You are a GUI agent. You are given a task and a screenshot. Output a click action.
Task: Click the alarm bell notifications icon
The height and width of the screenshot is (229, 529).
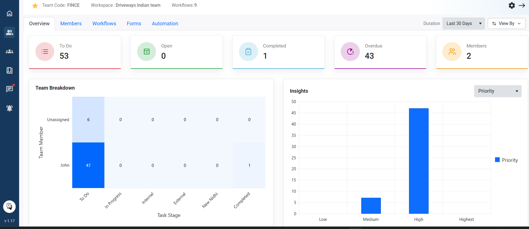[x=10, y=108]
